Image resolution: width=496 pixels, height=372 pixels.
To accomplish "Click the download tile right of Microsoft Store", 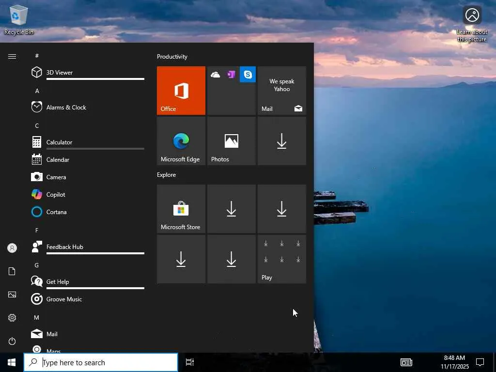I will point(232,209).
